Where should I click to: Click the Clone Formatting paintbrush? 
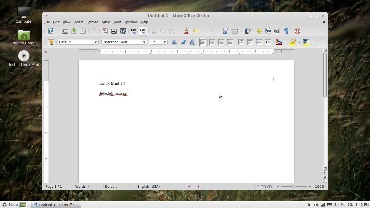(186, 31)
